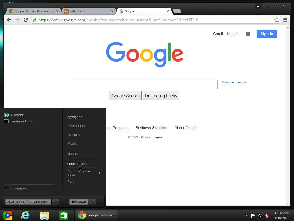Expand the Administrative Tools submenu
The width and height of the screenshot is (294, 221).
pos(84,173)
